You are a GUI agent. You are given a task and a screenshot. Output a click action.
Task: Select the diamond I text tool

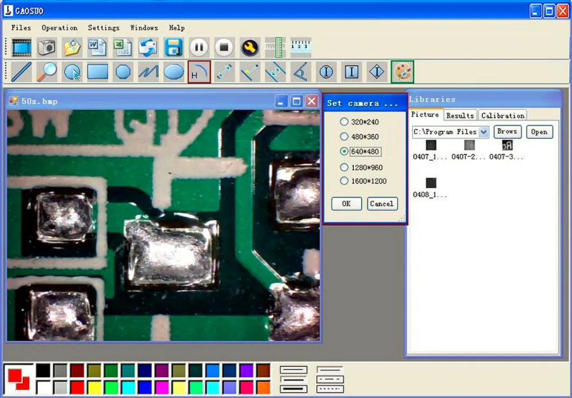coord(377,72)
